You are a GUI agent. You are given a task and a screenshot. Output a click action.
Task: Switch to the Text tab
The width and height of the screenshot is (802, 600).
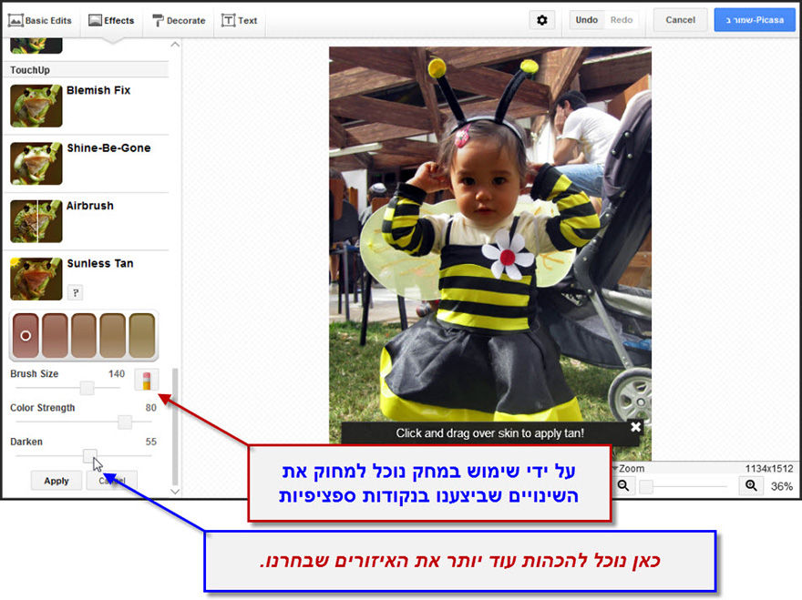pyautogui.click(x=239, y=19)
